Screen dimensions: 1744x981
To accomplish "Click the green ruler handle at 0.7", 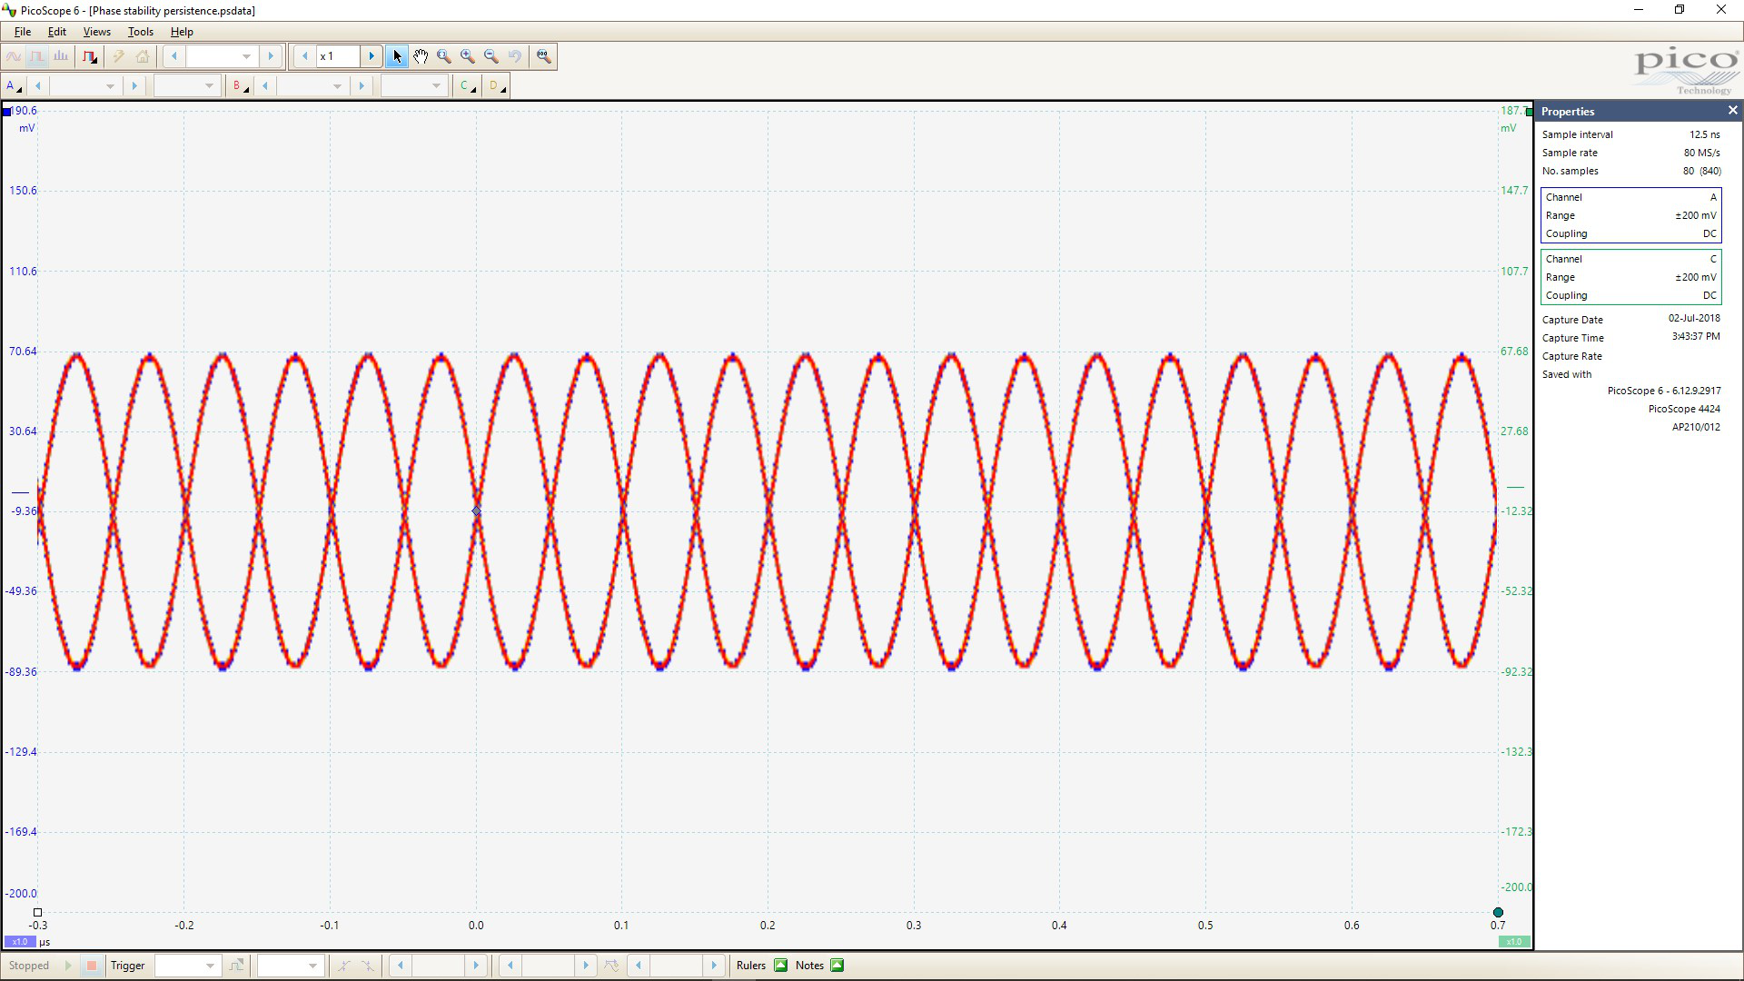I will coord(1498,912).
